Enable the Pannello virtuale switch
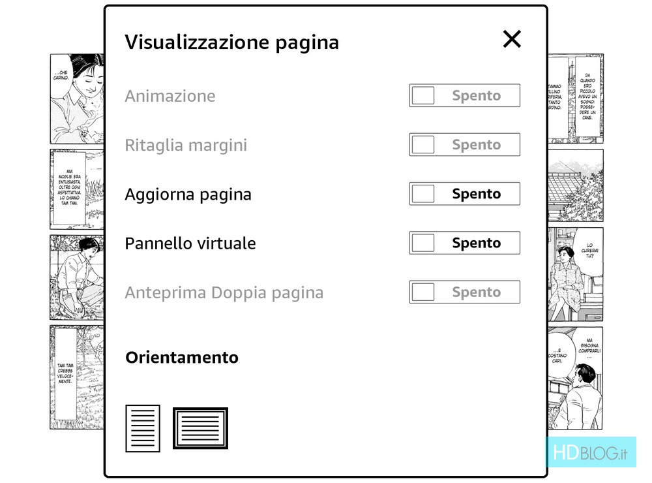 coord(464,243)
